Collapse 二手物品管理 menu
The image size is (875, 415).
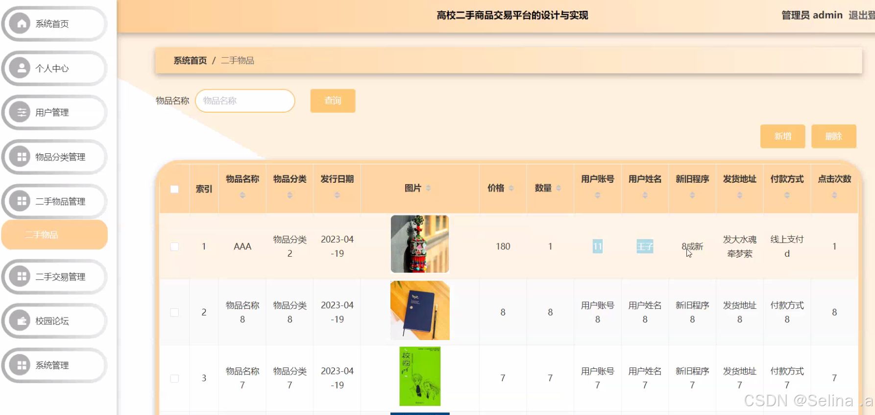54,201
